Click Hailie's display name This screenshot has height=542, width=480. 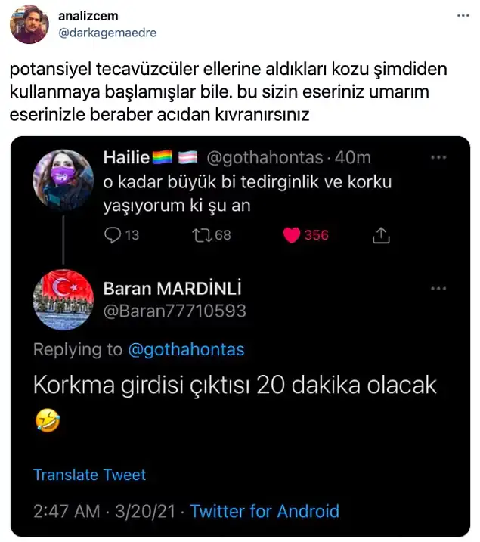pos(125,157)
